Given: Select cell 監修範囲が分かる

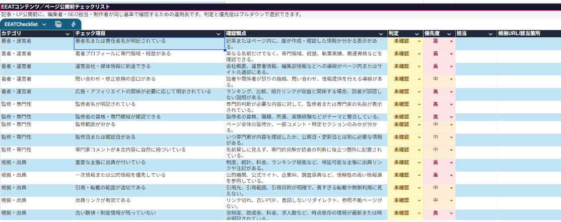Looking at the screenshot, I should [149, 127].
